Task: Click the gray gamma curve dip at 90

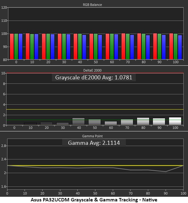Action: (x=166, y=172)
